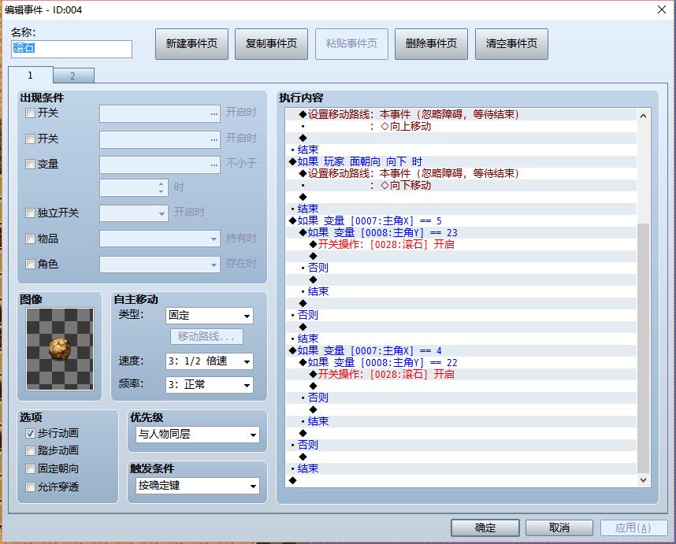This screenshot has width=676, height=544.
Task: Click the 删除事件页 button
Action: [431, 44]
